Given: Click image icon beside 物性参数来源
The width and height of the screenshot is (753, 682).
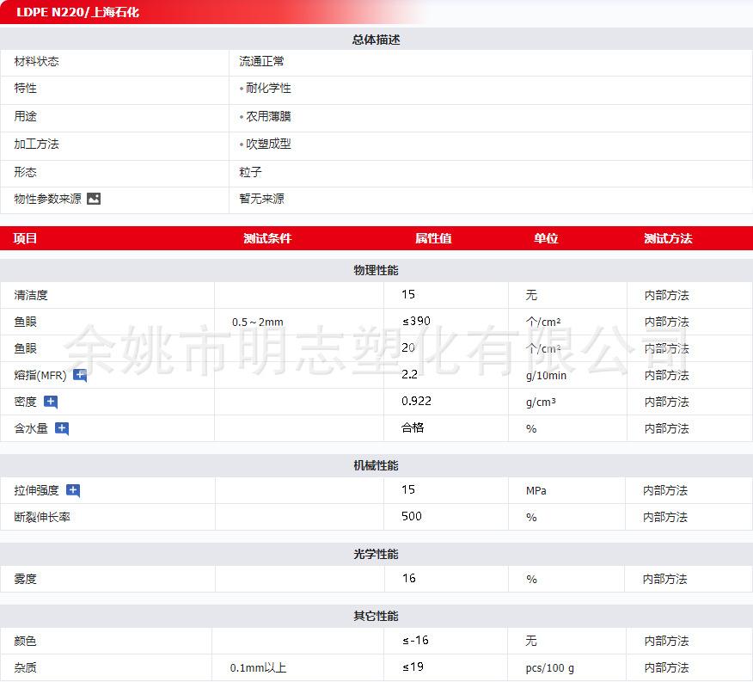Looking at the screenshot, I should [94, 199].
